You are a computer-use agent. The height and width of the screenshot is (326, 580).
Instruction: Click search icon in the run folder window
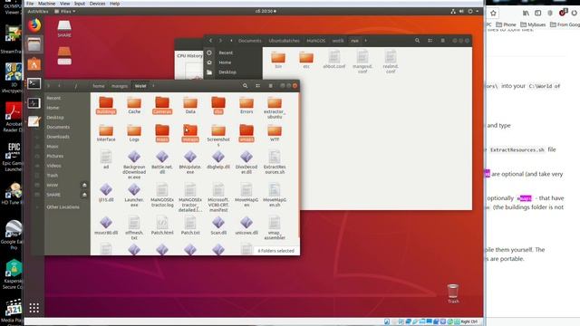click(x=417, y=41)
